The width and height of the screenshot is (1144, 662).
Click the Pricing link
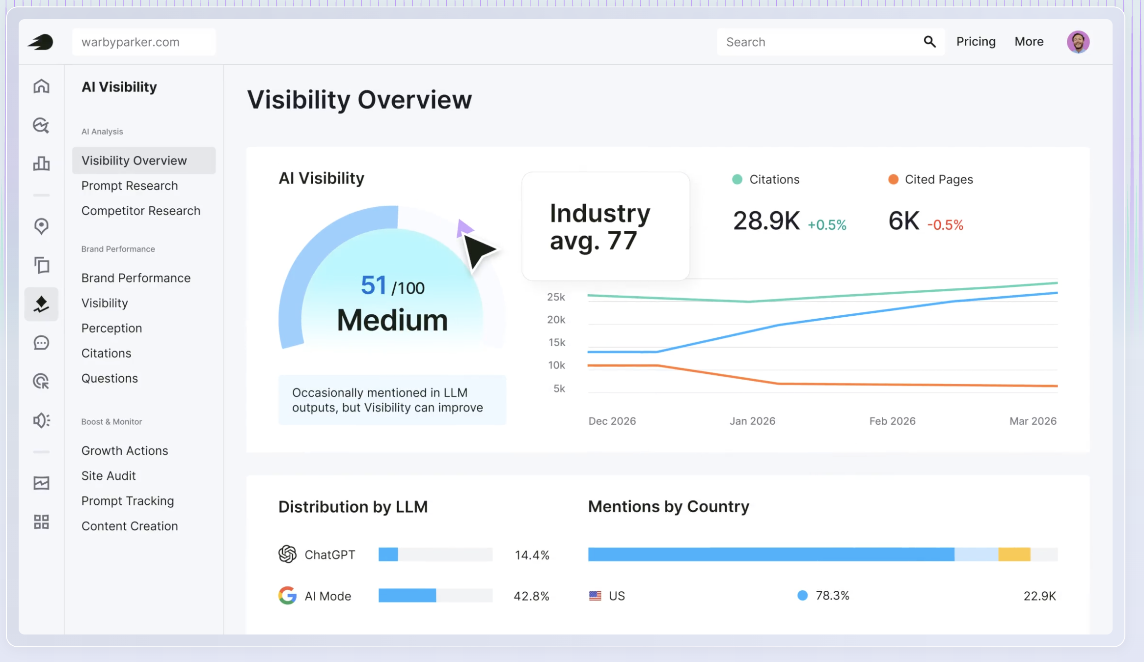976,42
